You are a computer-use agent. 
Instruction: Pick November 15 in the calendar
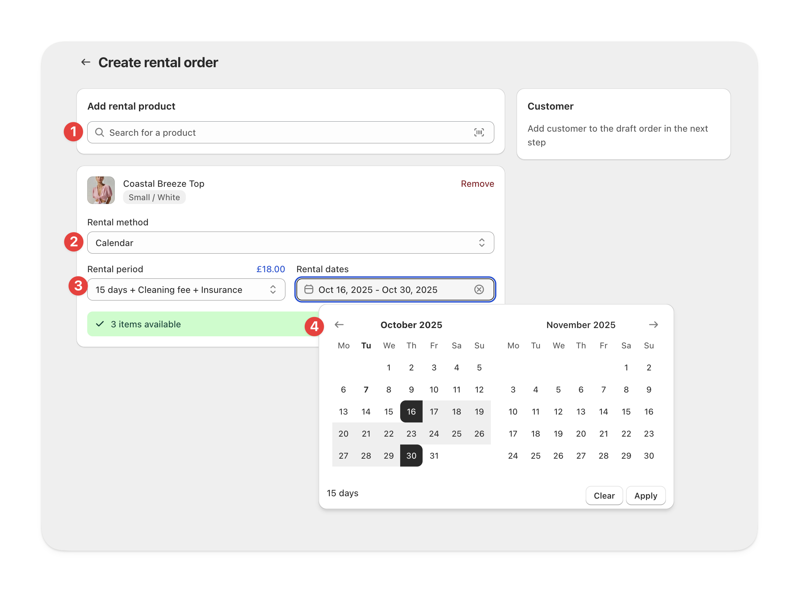(626, 412)
